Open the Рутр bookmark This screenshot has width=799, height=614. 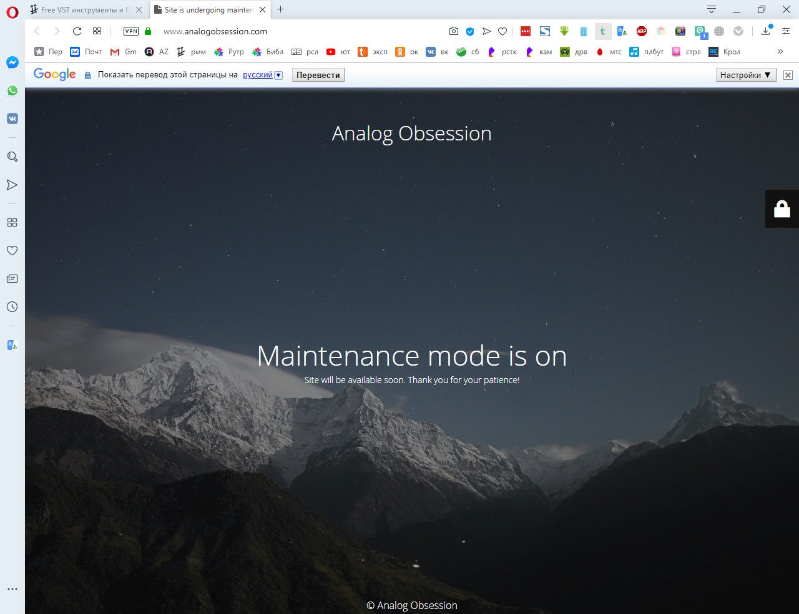pos(228,52)
